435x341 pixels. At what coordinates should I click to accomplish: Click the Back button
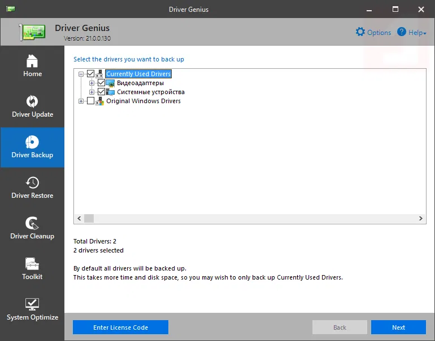click(x=340, y=327)
